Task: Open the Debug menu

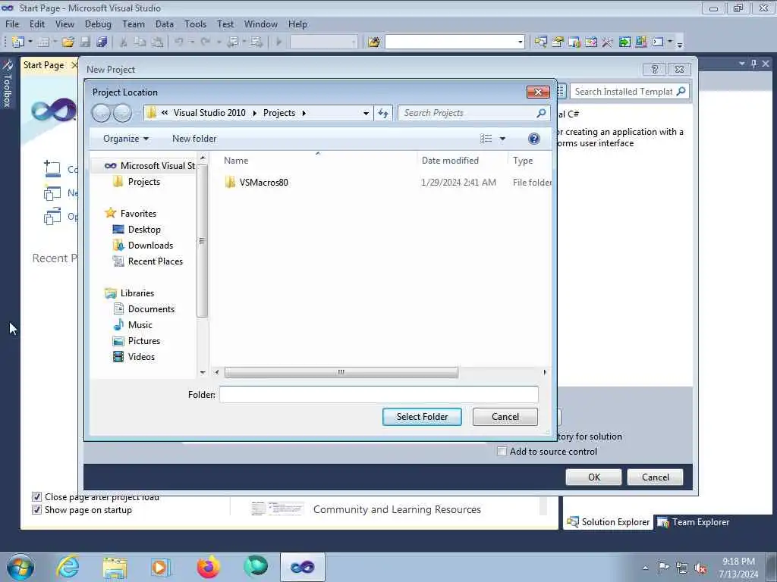Action: 98,23
